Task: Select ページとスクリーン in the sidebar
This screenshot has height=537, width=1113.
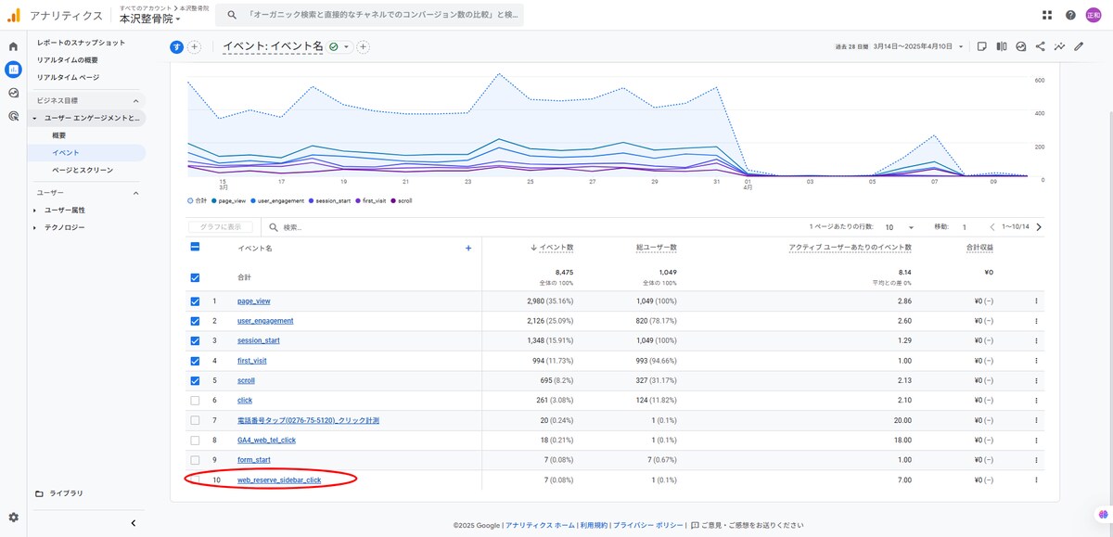Action: tap(83, 170)
